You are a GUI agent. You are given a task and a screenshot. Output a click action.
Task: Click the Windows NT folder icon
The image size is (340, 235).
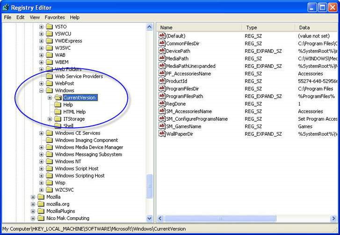[x=50, y=162]
